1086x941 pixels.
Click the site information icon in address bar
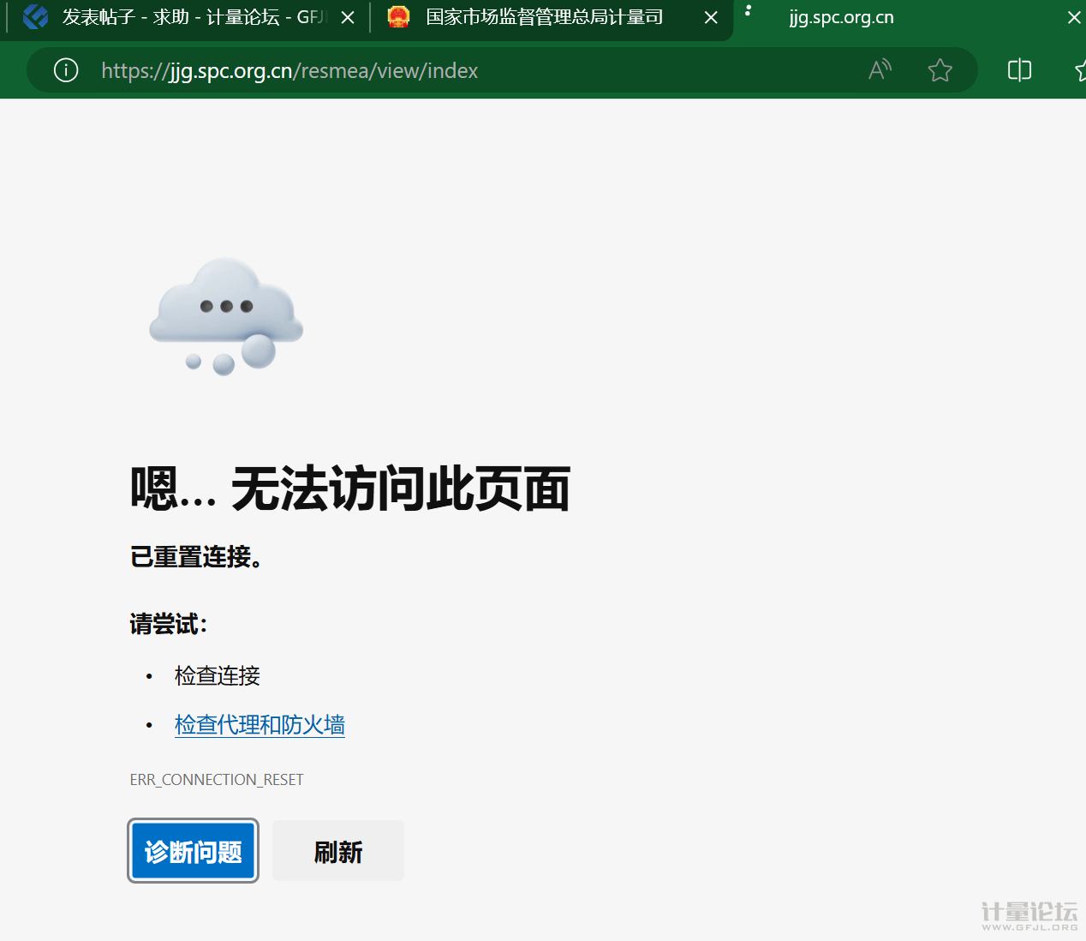[66, 70]
